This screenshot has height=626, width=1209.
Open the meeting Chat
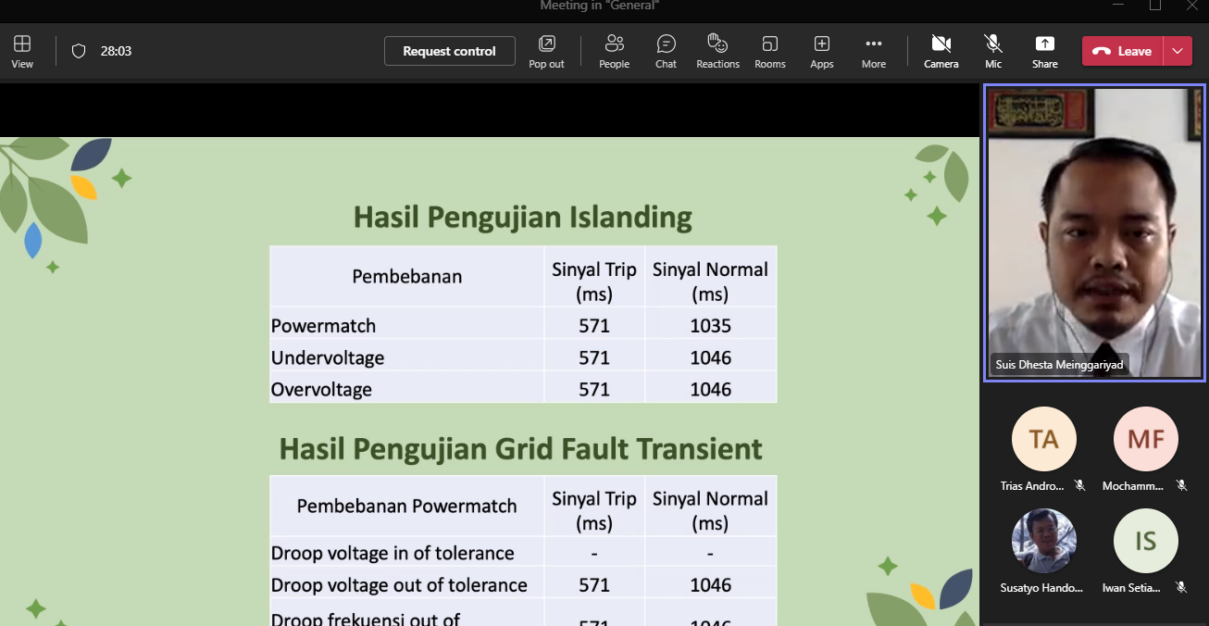pos(666,51)
